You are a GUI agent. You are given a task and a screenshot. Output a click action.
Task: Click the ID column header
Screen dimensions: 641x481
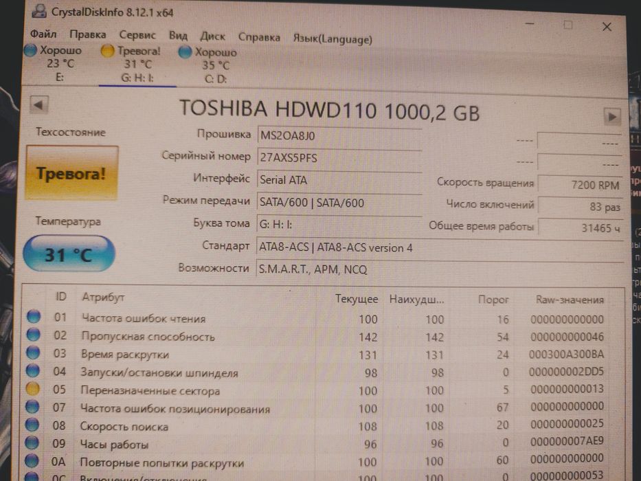pyautogui.click(x=61, y=297)
